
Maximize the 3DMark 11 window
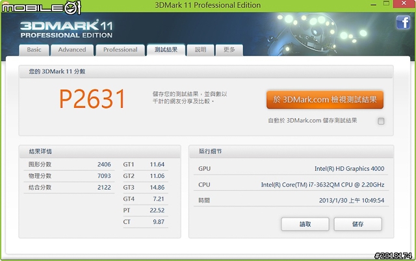(x=386, y=4)
